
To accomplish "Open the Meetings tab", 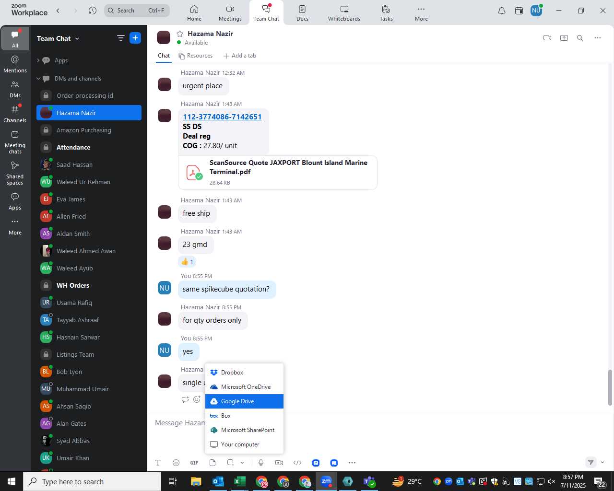I will [x=230, y=13].
